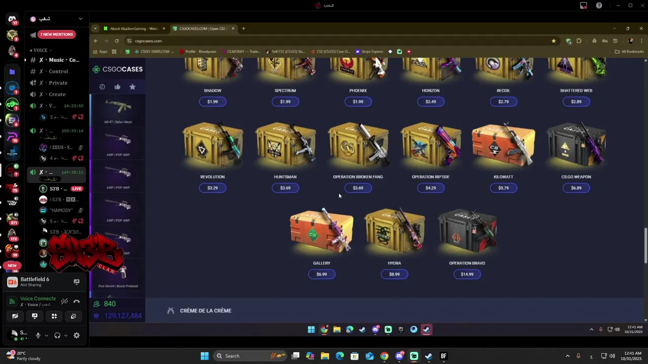Open Discord user settings gear
The width and height of the screenshot is (648, 364).
tap(76, 335)
